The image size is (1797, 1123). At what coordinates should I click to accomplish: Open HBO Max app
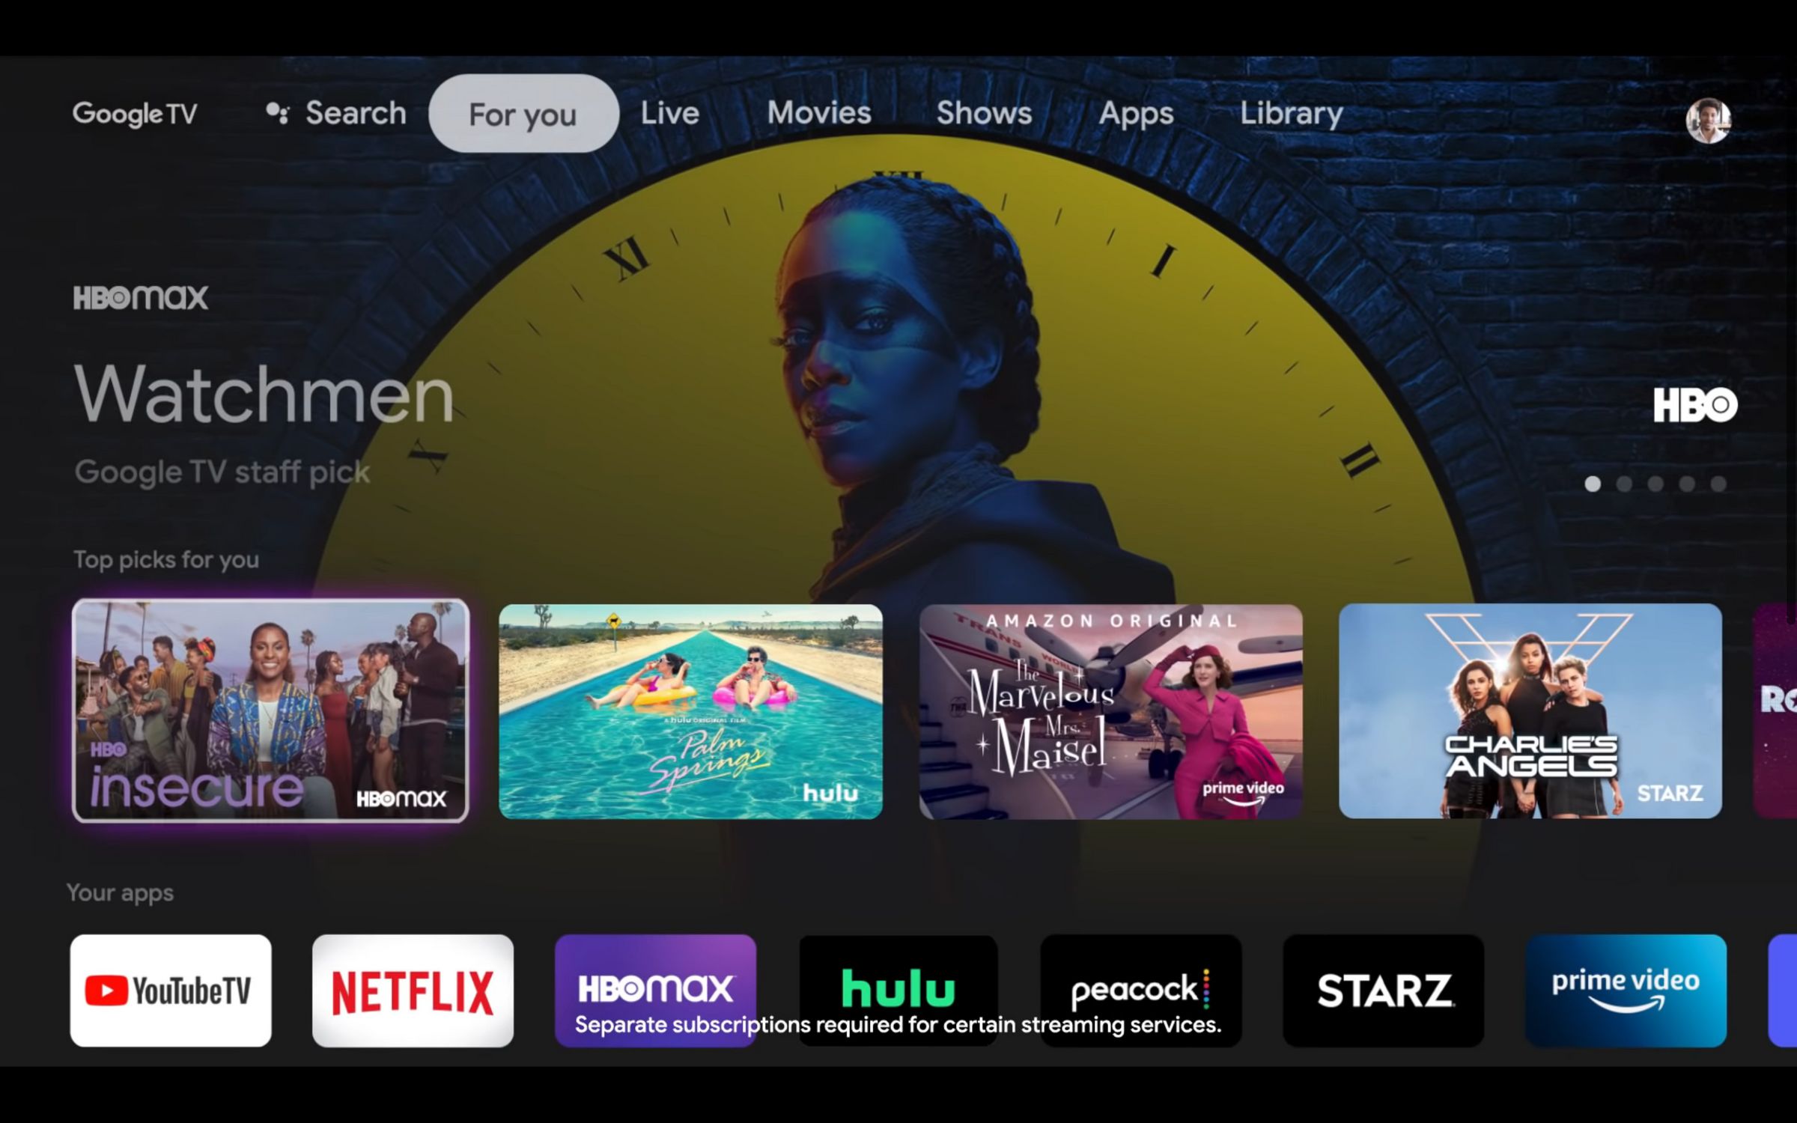click(654, 991)
